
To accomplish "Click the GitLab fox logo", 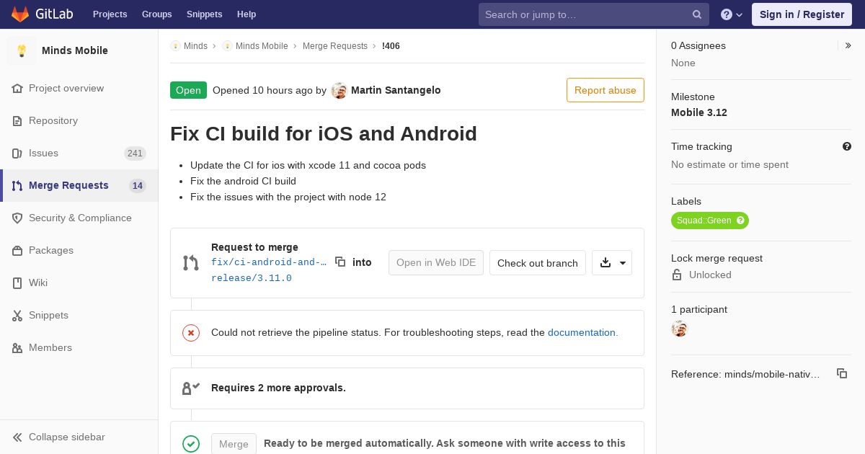I will pos(20,14).
